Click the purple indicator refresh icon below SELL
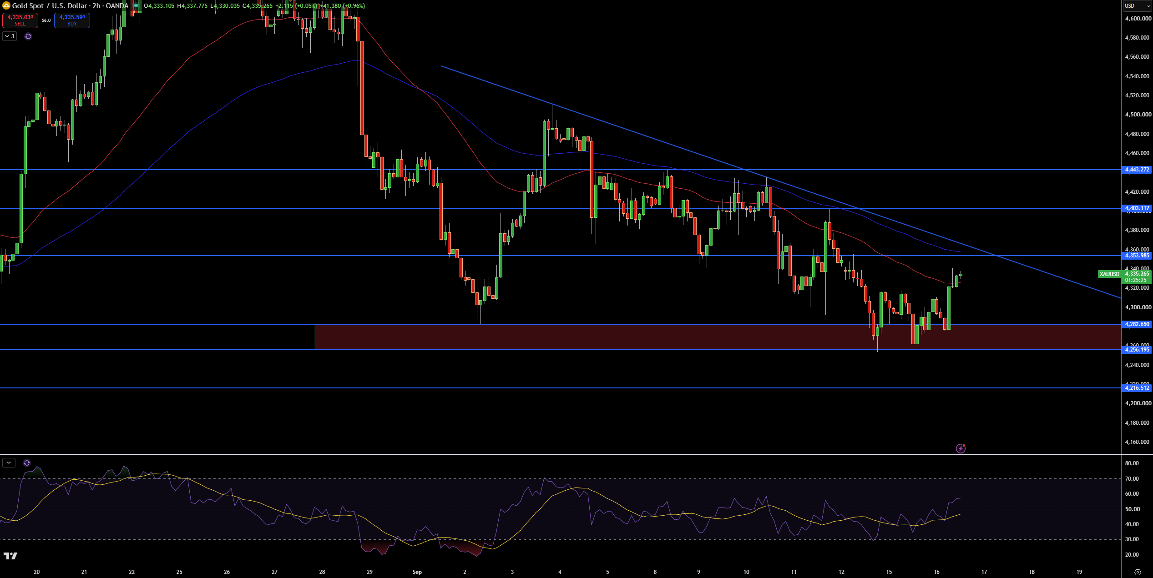Viewport: 1153px width, 578px height. [x=28, y=36]
